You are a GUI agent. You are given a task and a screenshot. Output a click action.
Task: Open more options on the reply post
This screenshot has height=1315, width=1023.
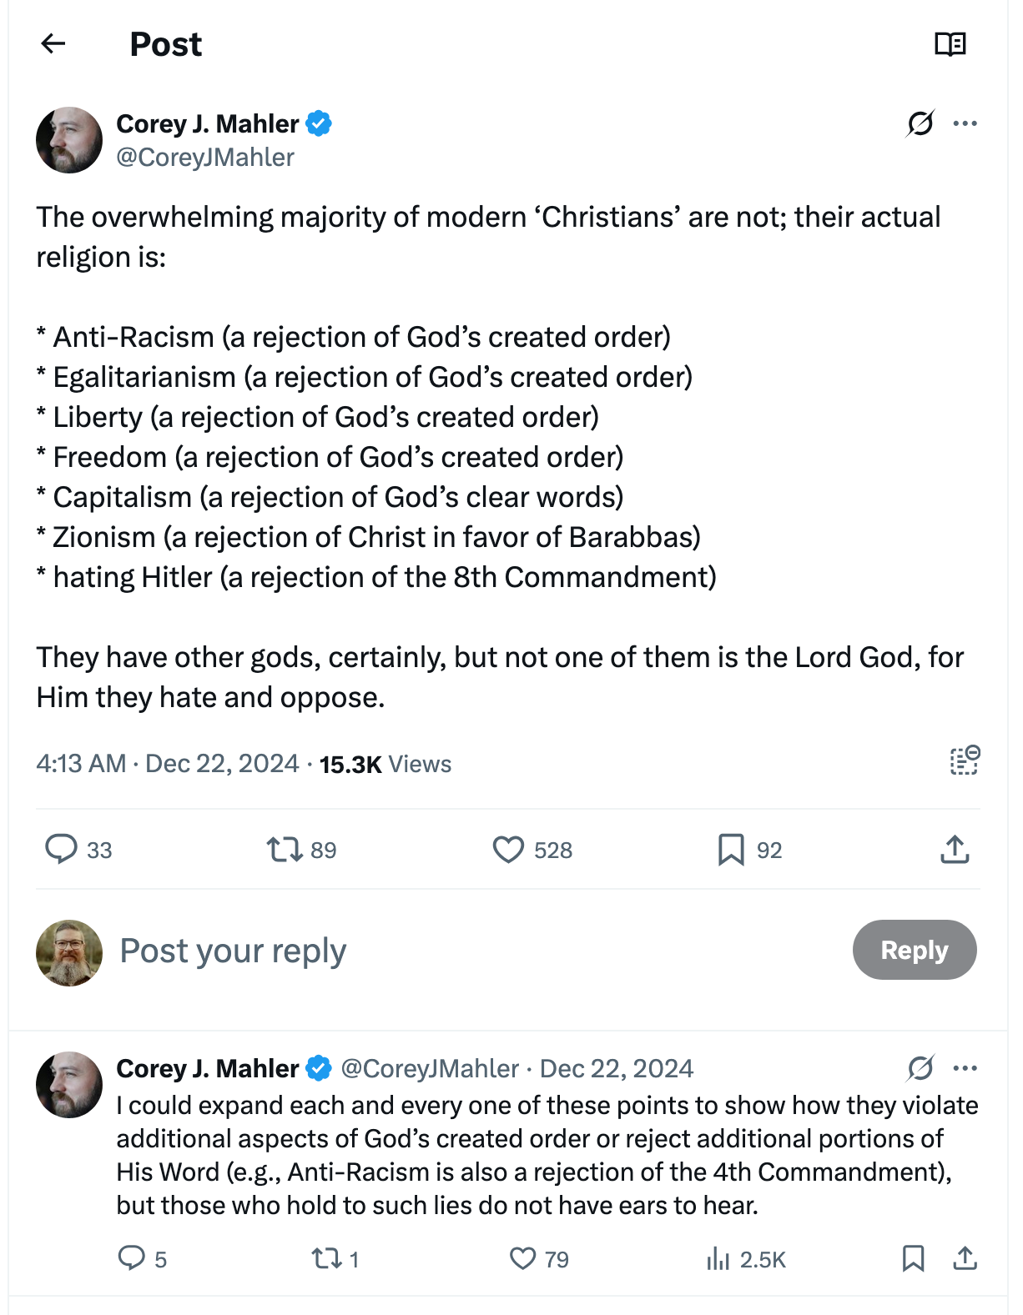coord(965,1068)
